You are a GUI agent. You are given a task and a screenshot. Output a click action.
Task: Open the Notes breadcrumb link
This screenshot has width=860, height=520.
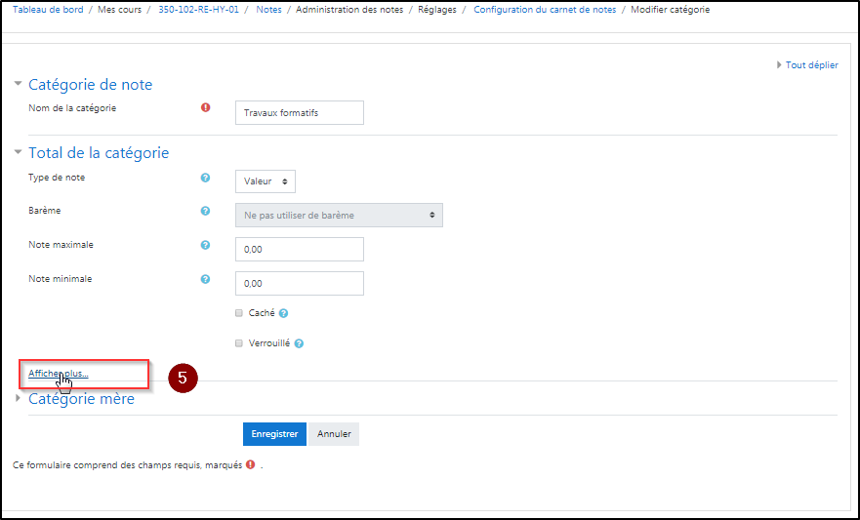(x=269, y=10)
